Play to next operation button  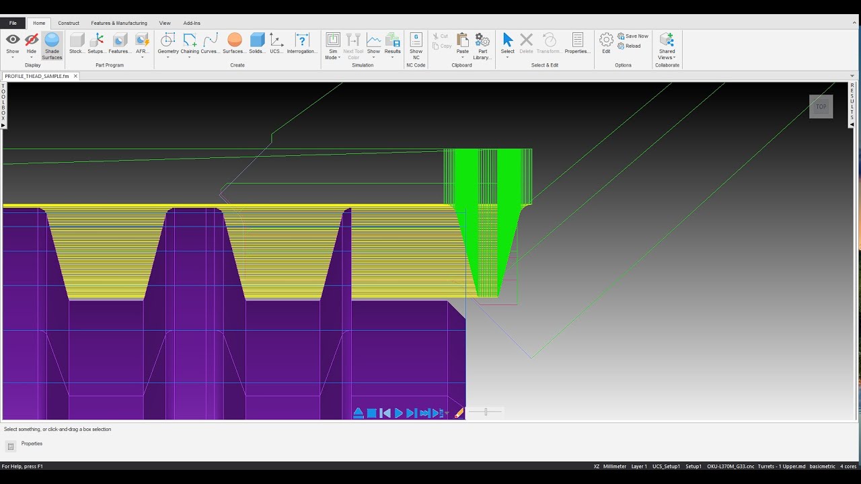coord(438,413)
